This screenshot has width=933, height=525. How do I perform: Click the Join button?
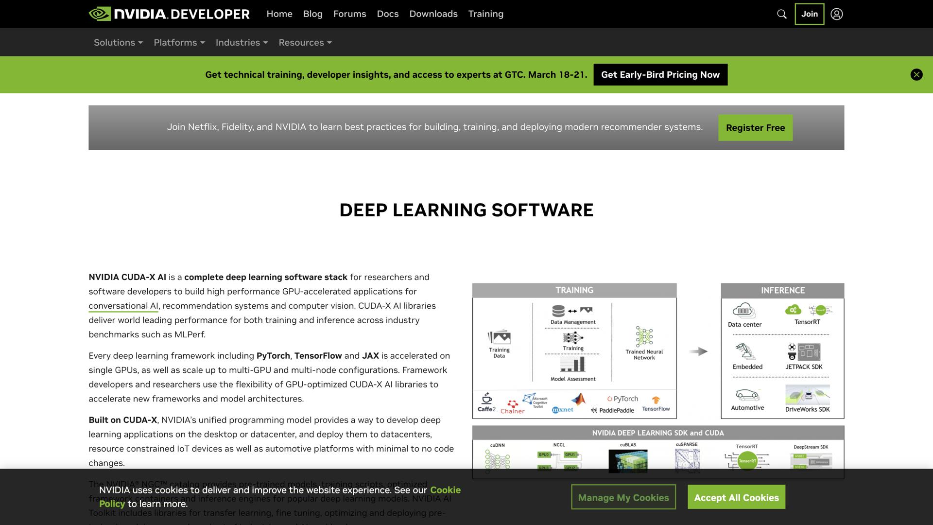click(x=809, y=14)
